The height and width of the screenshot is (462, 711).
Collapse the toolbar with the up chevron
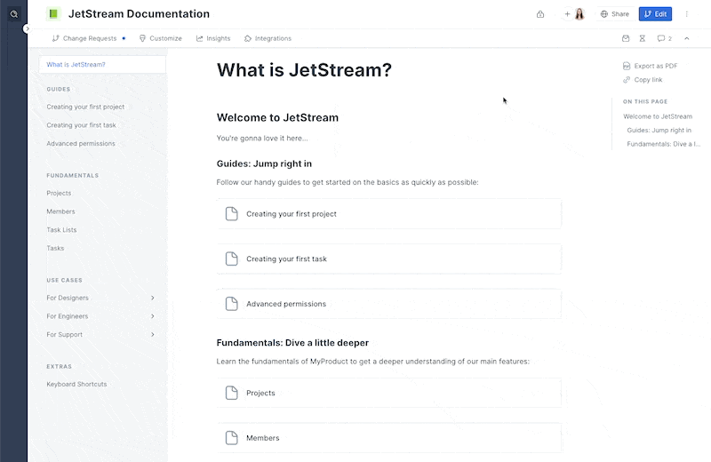tap(686, 38)
